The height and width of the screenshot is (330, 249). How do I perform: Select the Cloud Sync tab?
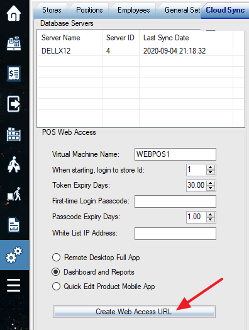[x=225, y=10]
